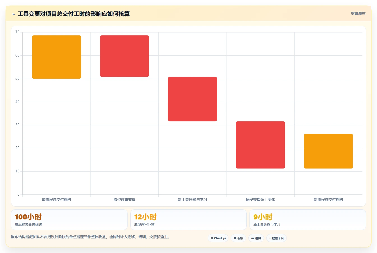Click the y-axis value 60
The image size is (377, 253).
(17, 55)
